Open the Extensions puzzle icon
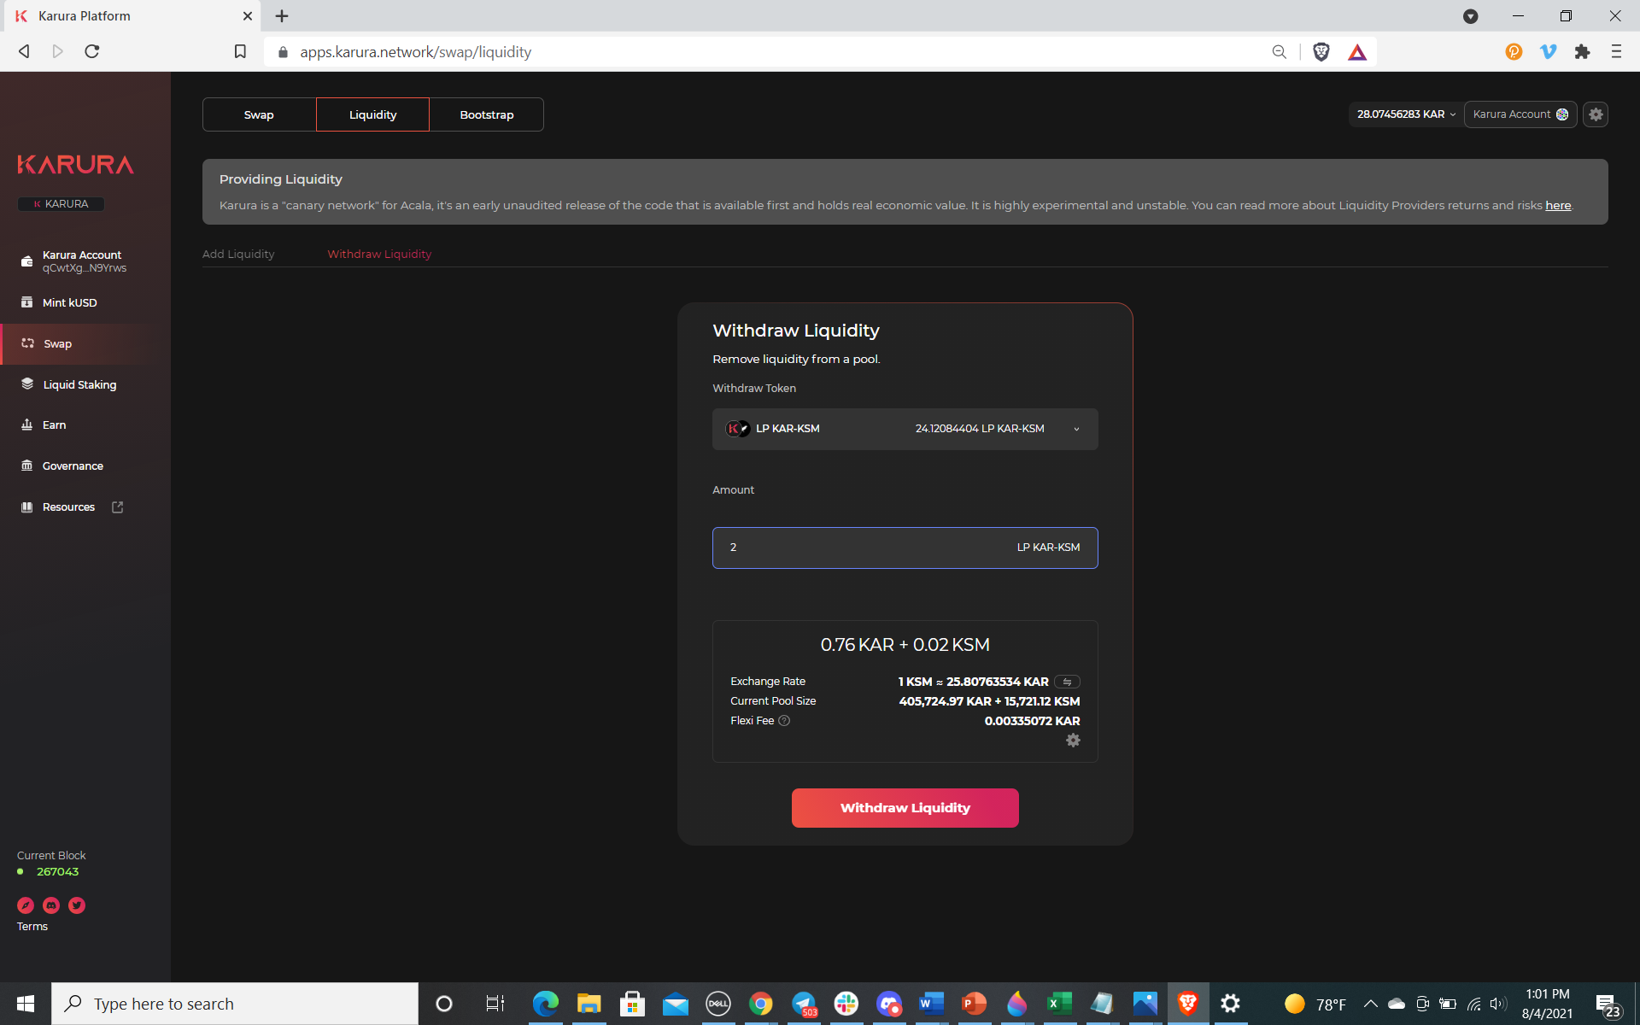This screenshot has height=1025, width=1640. click(1582, 52)
